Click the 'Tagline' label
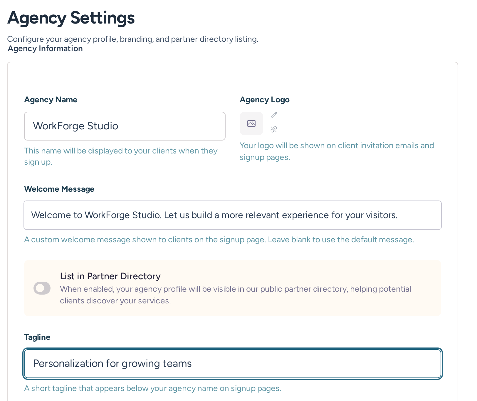 [37, 337]
